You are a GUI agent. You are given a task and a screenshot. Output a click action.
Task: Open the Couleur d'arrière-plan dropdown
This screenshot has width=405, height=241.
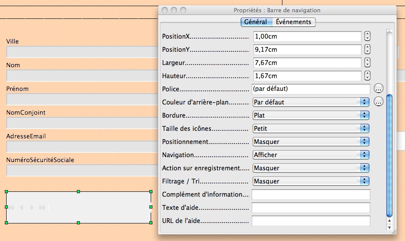pos(311,102)
